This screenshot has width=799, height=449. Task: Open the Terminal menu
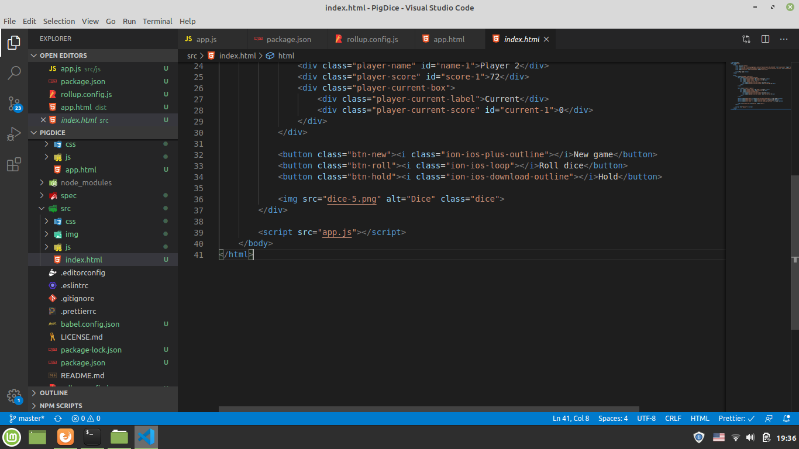(157, 21)
